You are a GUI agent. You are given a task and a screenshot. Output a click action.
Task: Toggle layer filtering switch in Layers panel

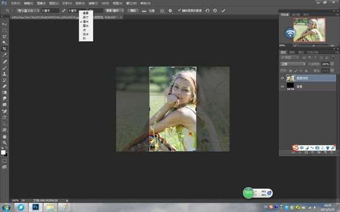click(334, 58)
